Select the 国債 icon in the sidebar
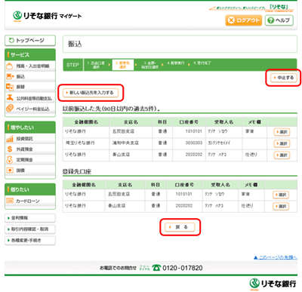This screenshot has width=302, height=292. click(10, 171)
